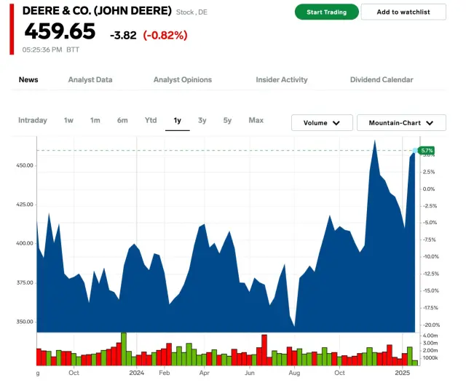Select the Intraday time range
This screenshot has height=388, width=466.
coord(33,121)
